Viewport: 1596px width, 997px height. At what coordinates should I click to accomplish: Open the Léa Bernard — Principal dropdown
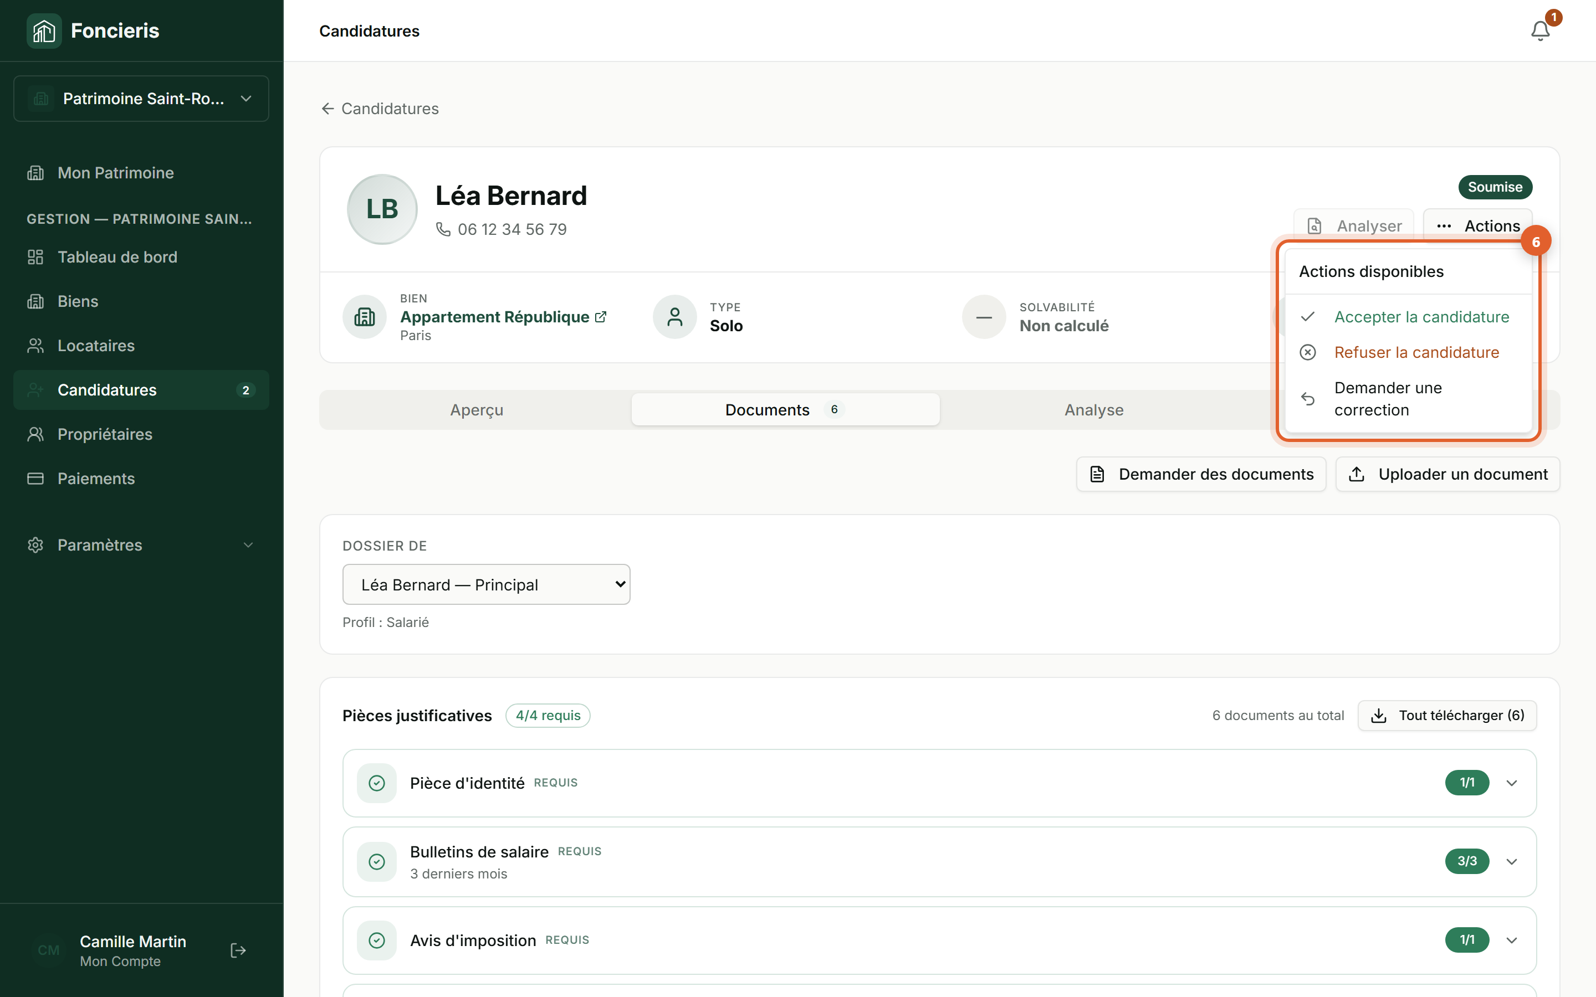486,584
